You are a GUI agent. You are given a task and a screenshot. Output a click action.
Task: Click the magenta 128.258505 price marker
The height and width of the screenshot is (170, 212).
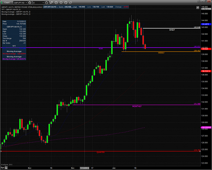(206, 128)
